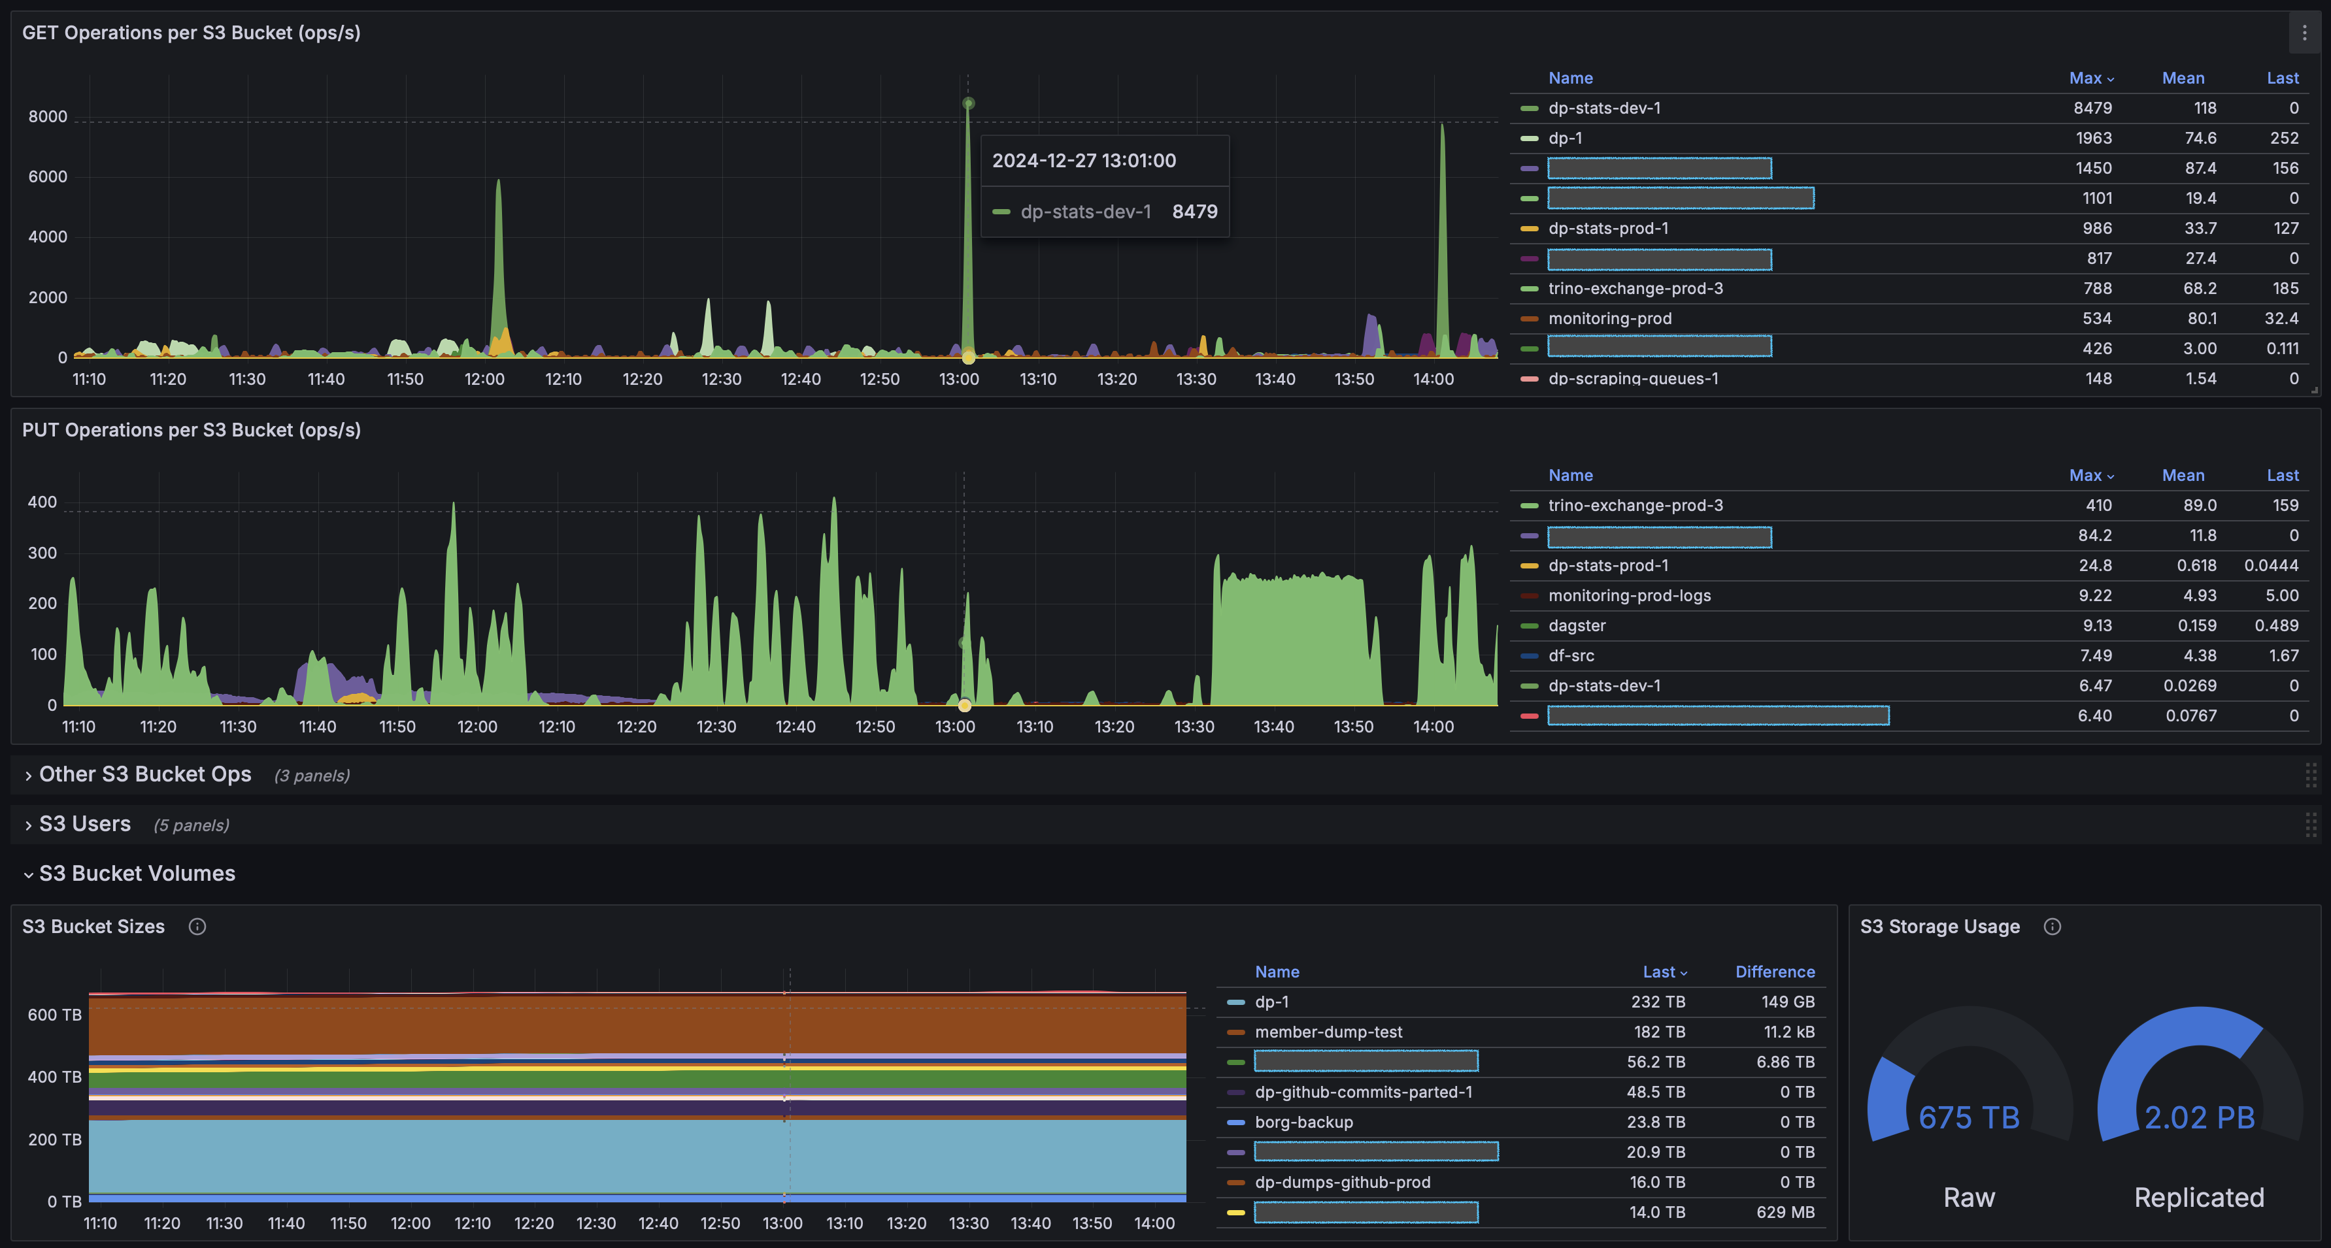Click GET Operations per S3 Bucket panel title

pos(191,33)
